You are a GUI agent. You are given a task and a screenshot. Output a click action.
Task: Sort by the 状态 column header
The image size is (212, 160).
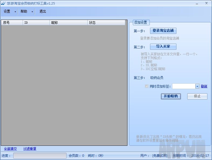pyautogui.click(x=106, y=23)
